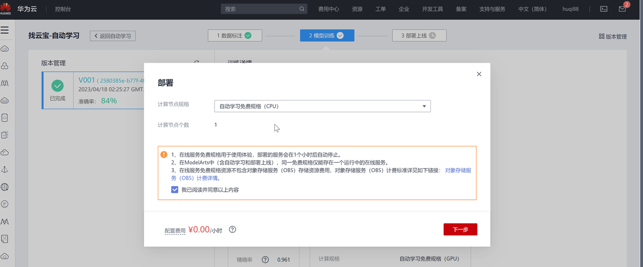The height and width of the screenshot is (267, 643).
Task: Select step 2 模型训练
Action: [x=327, y=36]
